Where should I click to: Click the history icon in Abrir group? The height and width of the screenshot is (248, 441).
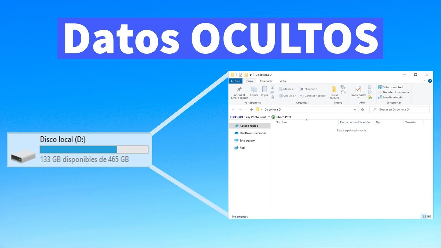point(370,97)
